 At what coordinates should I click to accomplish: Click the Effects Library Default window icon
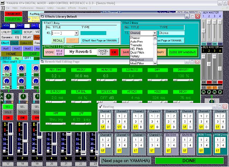(x=43, y=16)
